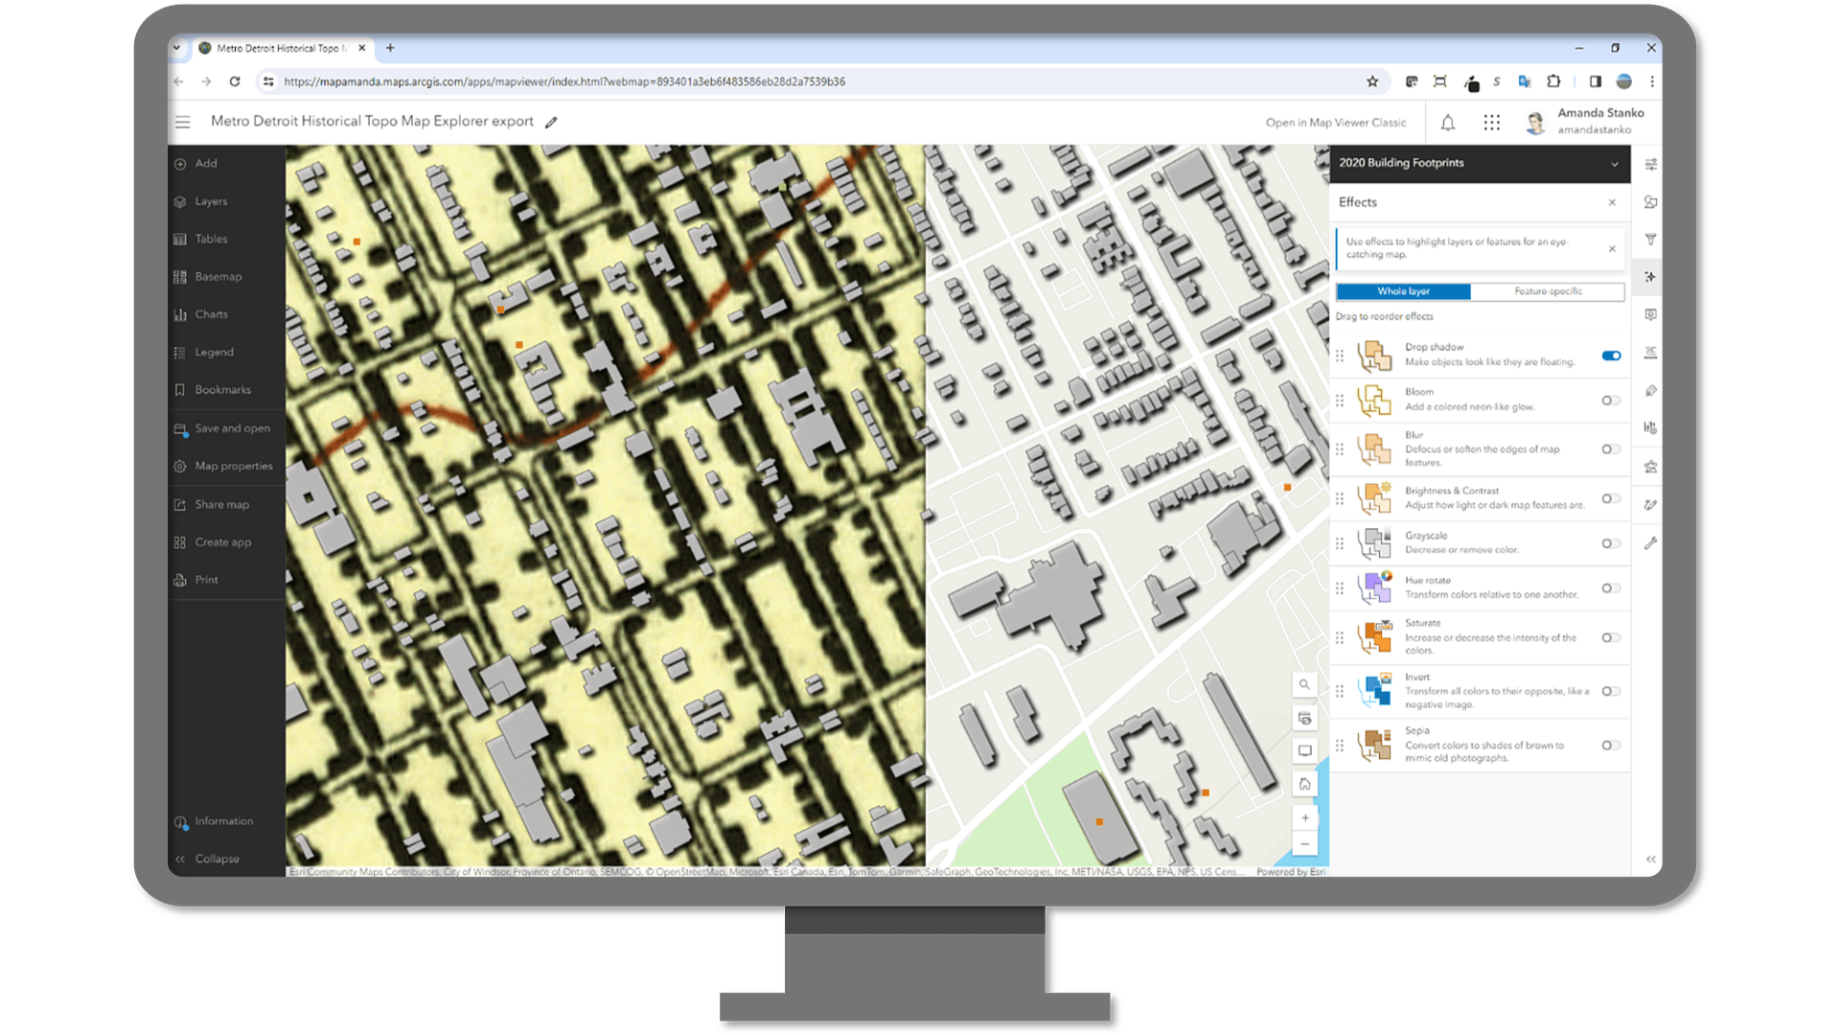Open the Basemap panel in sidebar
The height and width of the screenshot is (1035, 1840).
pyautogui.click(x=218, y=277)
